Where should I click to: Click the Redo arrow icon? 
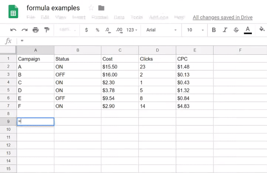click(x=24, y=30)
